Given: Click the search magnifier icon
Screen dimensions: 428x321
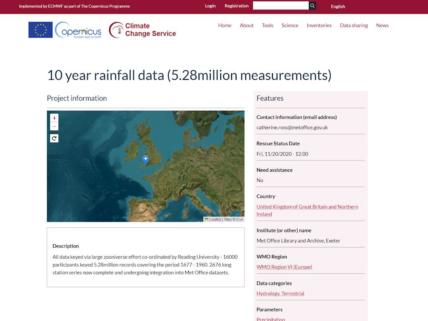Looking at the screenshot, I should 312,6.
